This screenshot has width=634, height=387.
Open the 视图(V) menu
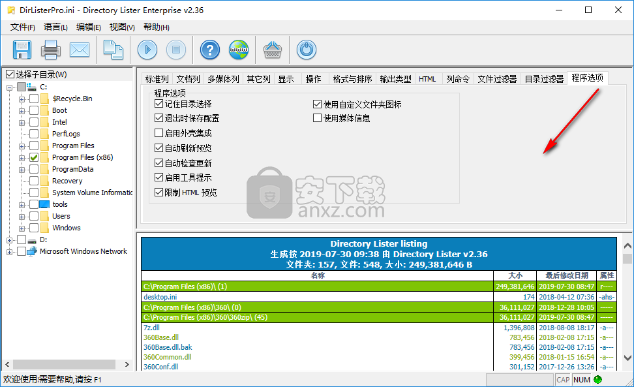point(122,27)
